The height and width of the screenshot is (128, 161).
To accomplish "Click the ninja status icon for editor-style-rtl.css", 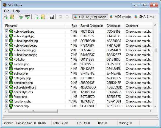I will 11,87.
